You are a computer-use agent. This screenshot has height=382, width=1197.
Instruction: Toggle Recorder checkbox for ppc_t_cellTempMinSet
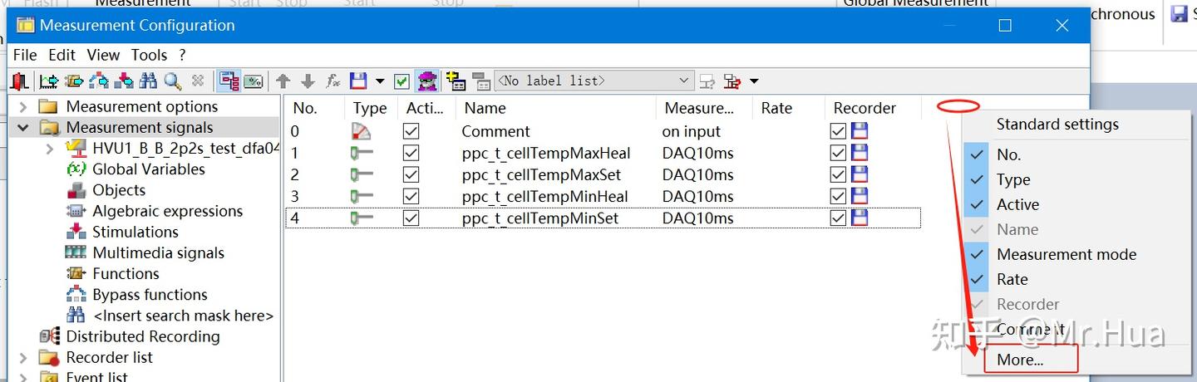click(838, 218)
